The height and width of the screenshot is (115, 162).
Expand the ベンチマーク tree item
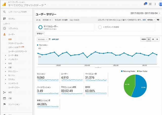pos(6,83)
